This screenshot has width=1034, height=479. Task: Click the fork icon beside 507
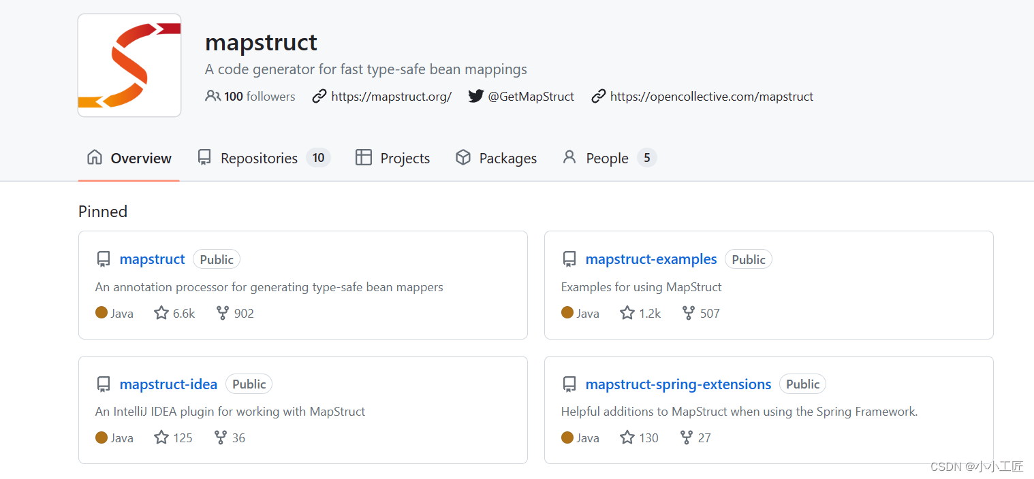(x=688, y=313)
